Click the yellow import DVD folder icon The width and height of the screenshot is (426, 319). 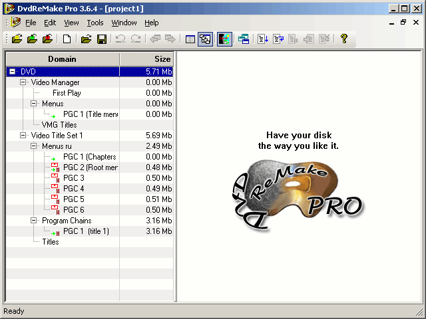[17, 39]
